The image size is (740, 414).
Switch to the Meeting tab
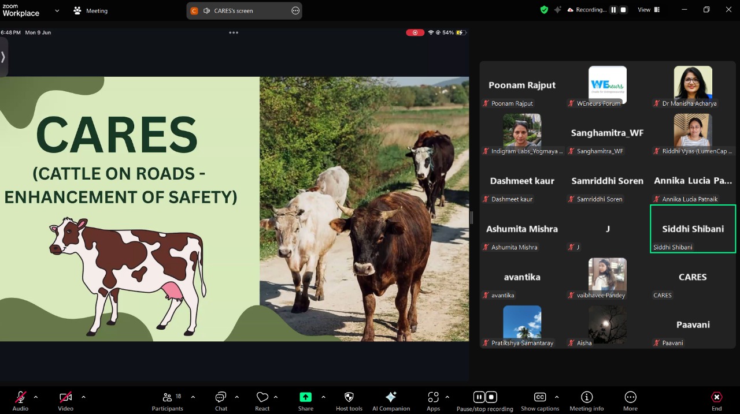click(x=91, y=10)
